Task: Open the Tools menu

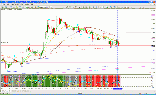Action: [22, 4]
